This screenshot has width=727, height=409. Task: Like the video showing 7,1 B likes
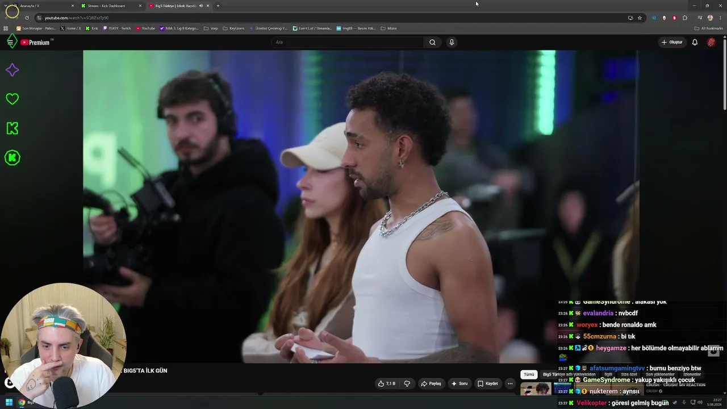pyautogui.click(x=387, y=383)
